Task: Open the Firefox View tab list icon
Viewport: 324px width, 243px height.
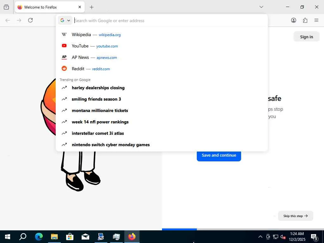Action: click(6, 7)
